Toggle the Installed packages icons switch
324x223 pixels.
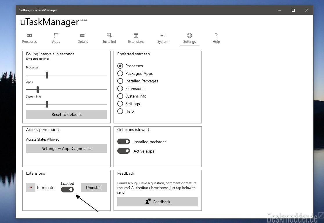tap(124, 142)
